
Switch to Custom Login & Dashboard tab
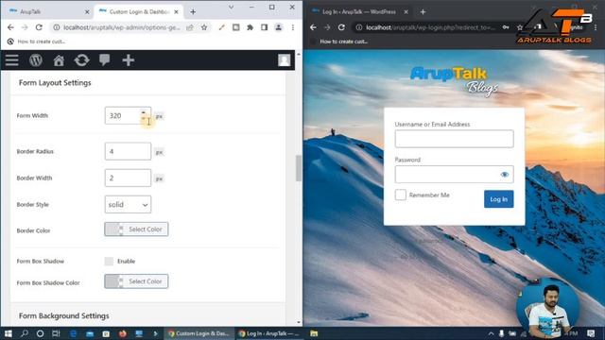[138, 11]
